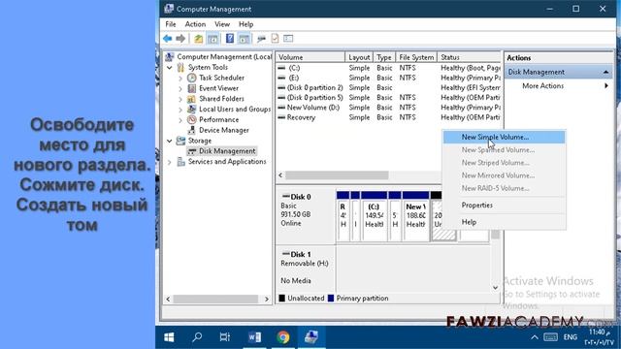
Task: Expand the Performance node arrow
Action: point(180,120)
